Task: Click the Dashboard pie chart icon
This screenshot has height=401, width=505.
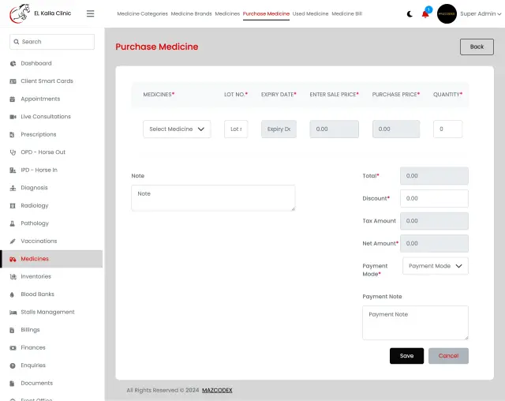Action: pos(13,63)
